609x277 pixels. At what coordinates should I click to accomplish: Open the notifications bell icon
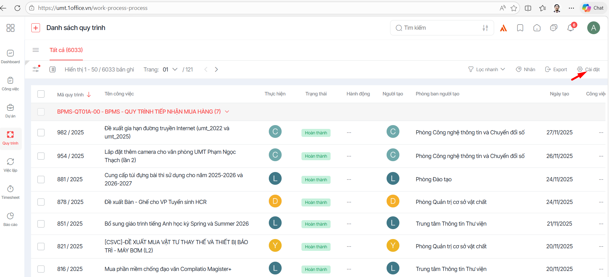click(571, 28)
